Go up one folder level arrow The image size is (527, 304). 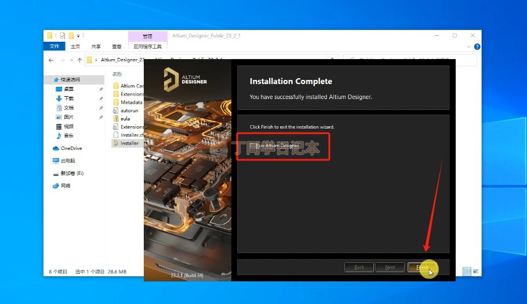pos(79,60)
